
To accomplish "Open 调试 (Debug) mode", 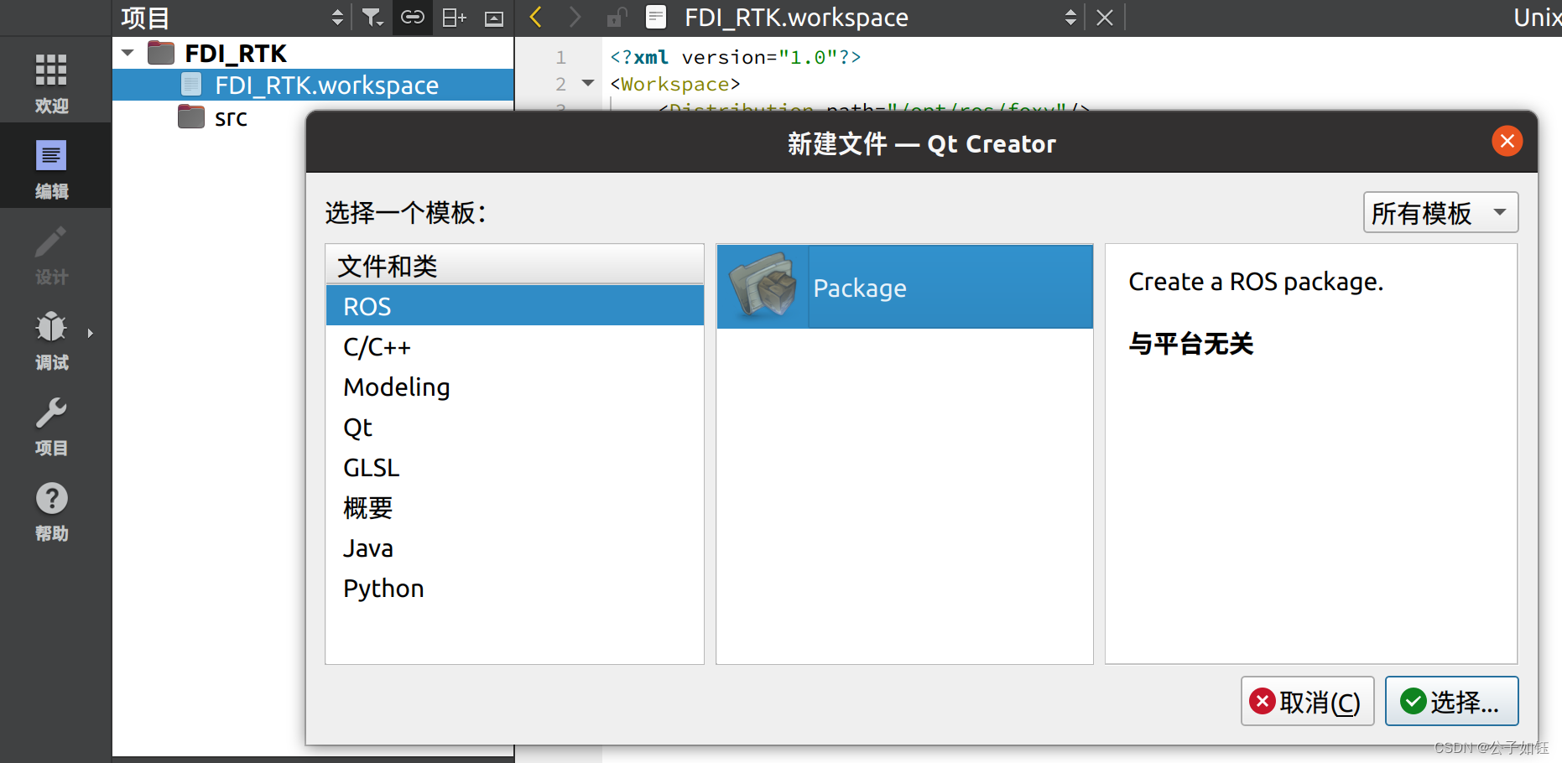I will [x=51, y=341].
